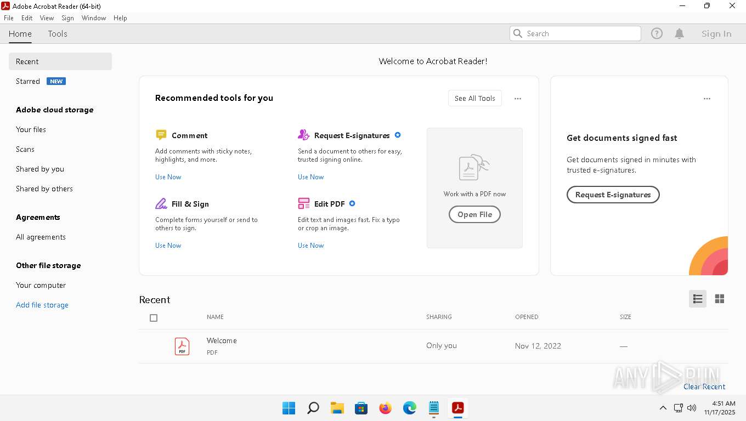
Task: Click the Edit PDF tool icon
Action: pyautogui.click(x=303, y=203)
